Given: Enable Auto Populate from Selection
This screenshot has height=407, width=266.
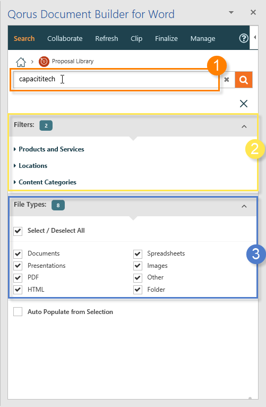Looking at the screenshot, I should coord(18,312).
